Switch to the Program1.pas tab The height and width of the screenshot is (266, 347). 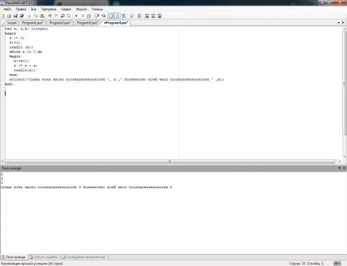(x=33, y=23)
